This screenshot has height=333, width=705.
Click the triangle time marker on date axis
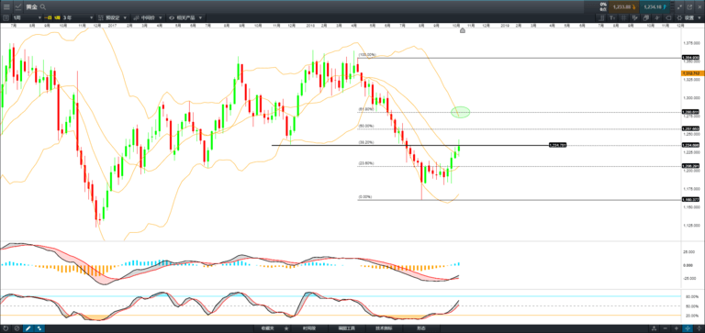(x=463, y=30)
